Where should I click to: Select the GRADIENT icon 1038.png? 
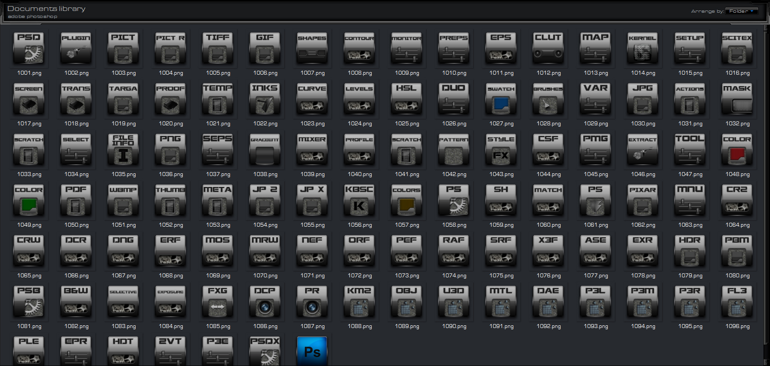coord(265,149)
